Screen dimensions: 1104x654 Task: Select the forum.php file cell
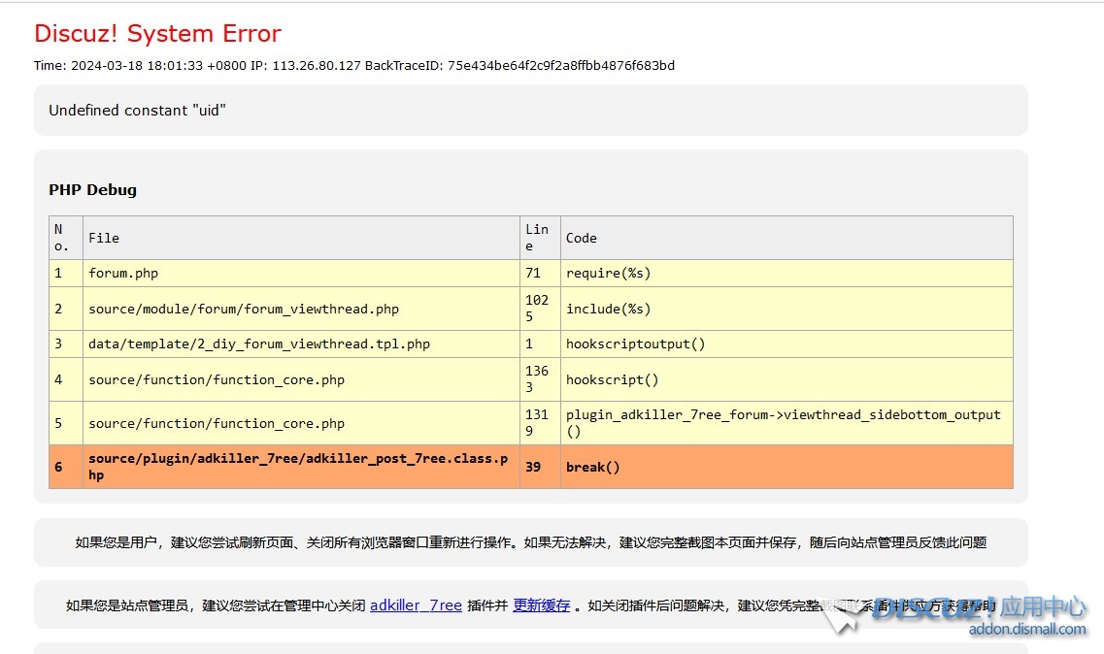pyautogui.click(x=123, y=274)
